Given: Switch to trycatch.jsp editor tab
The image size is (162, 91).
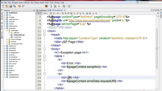Looking at the screenshot, I should point(42,10).
